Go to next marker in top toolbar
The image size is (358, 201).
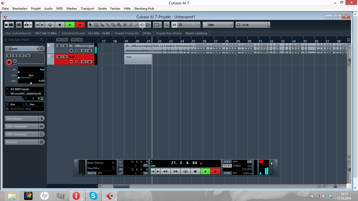click(x=42, y=25)
